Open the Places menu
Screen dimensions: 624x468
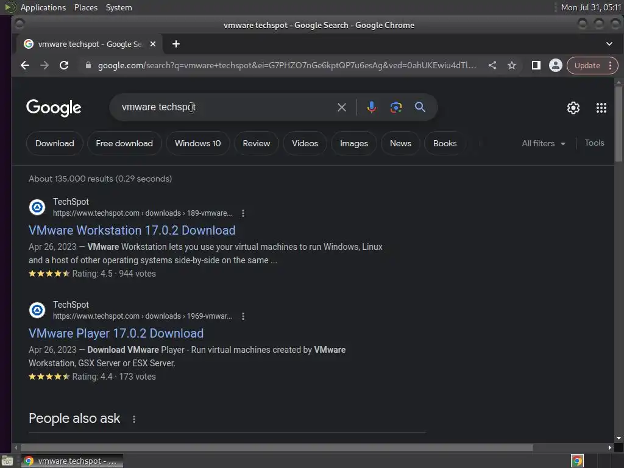(86, 7)
